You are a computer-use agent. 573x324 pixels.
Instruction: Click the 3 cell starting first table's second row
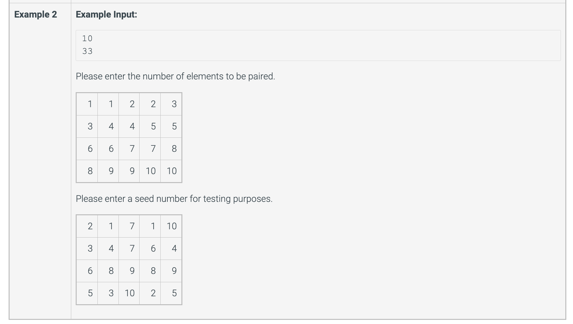coord(87,127)
